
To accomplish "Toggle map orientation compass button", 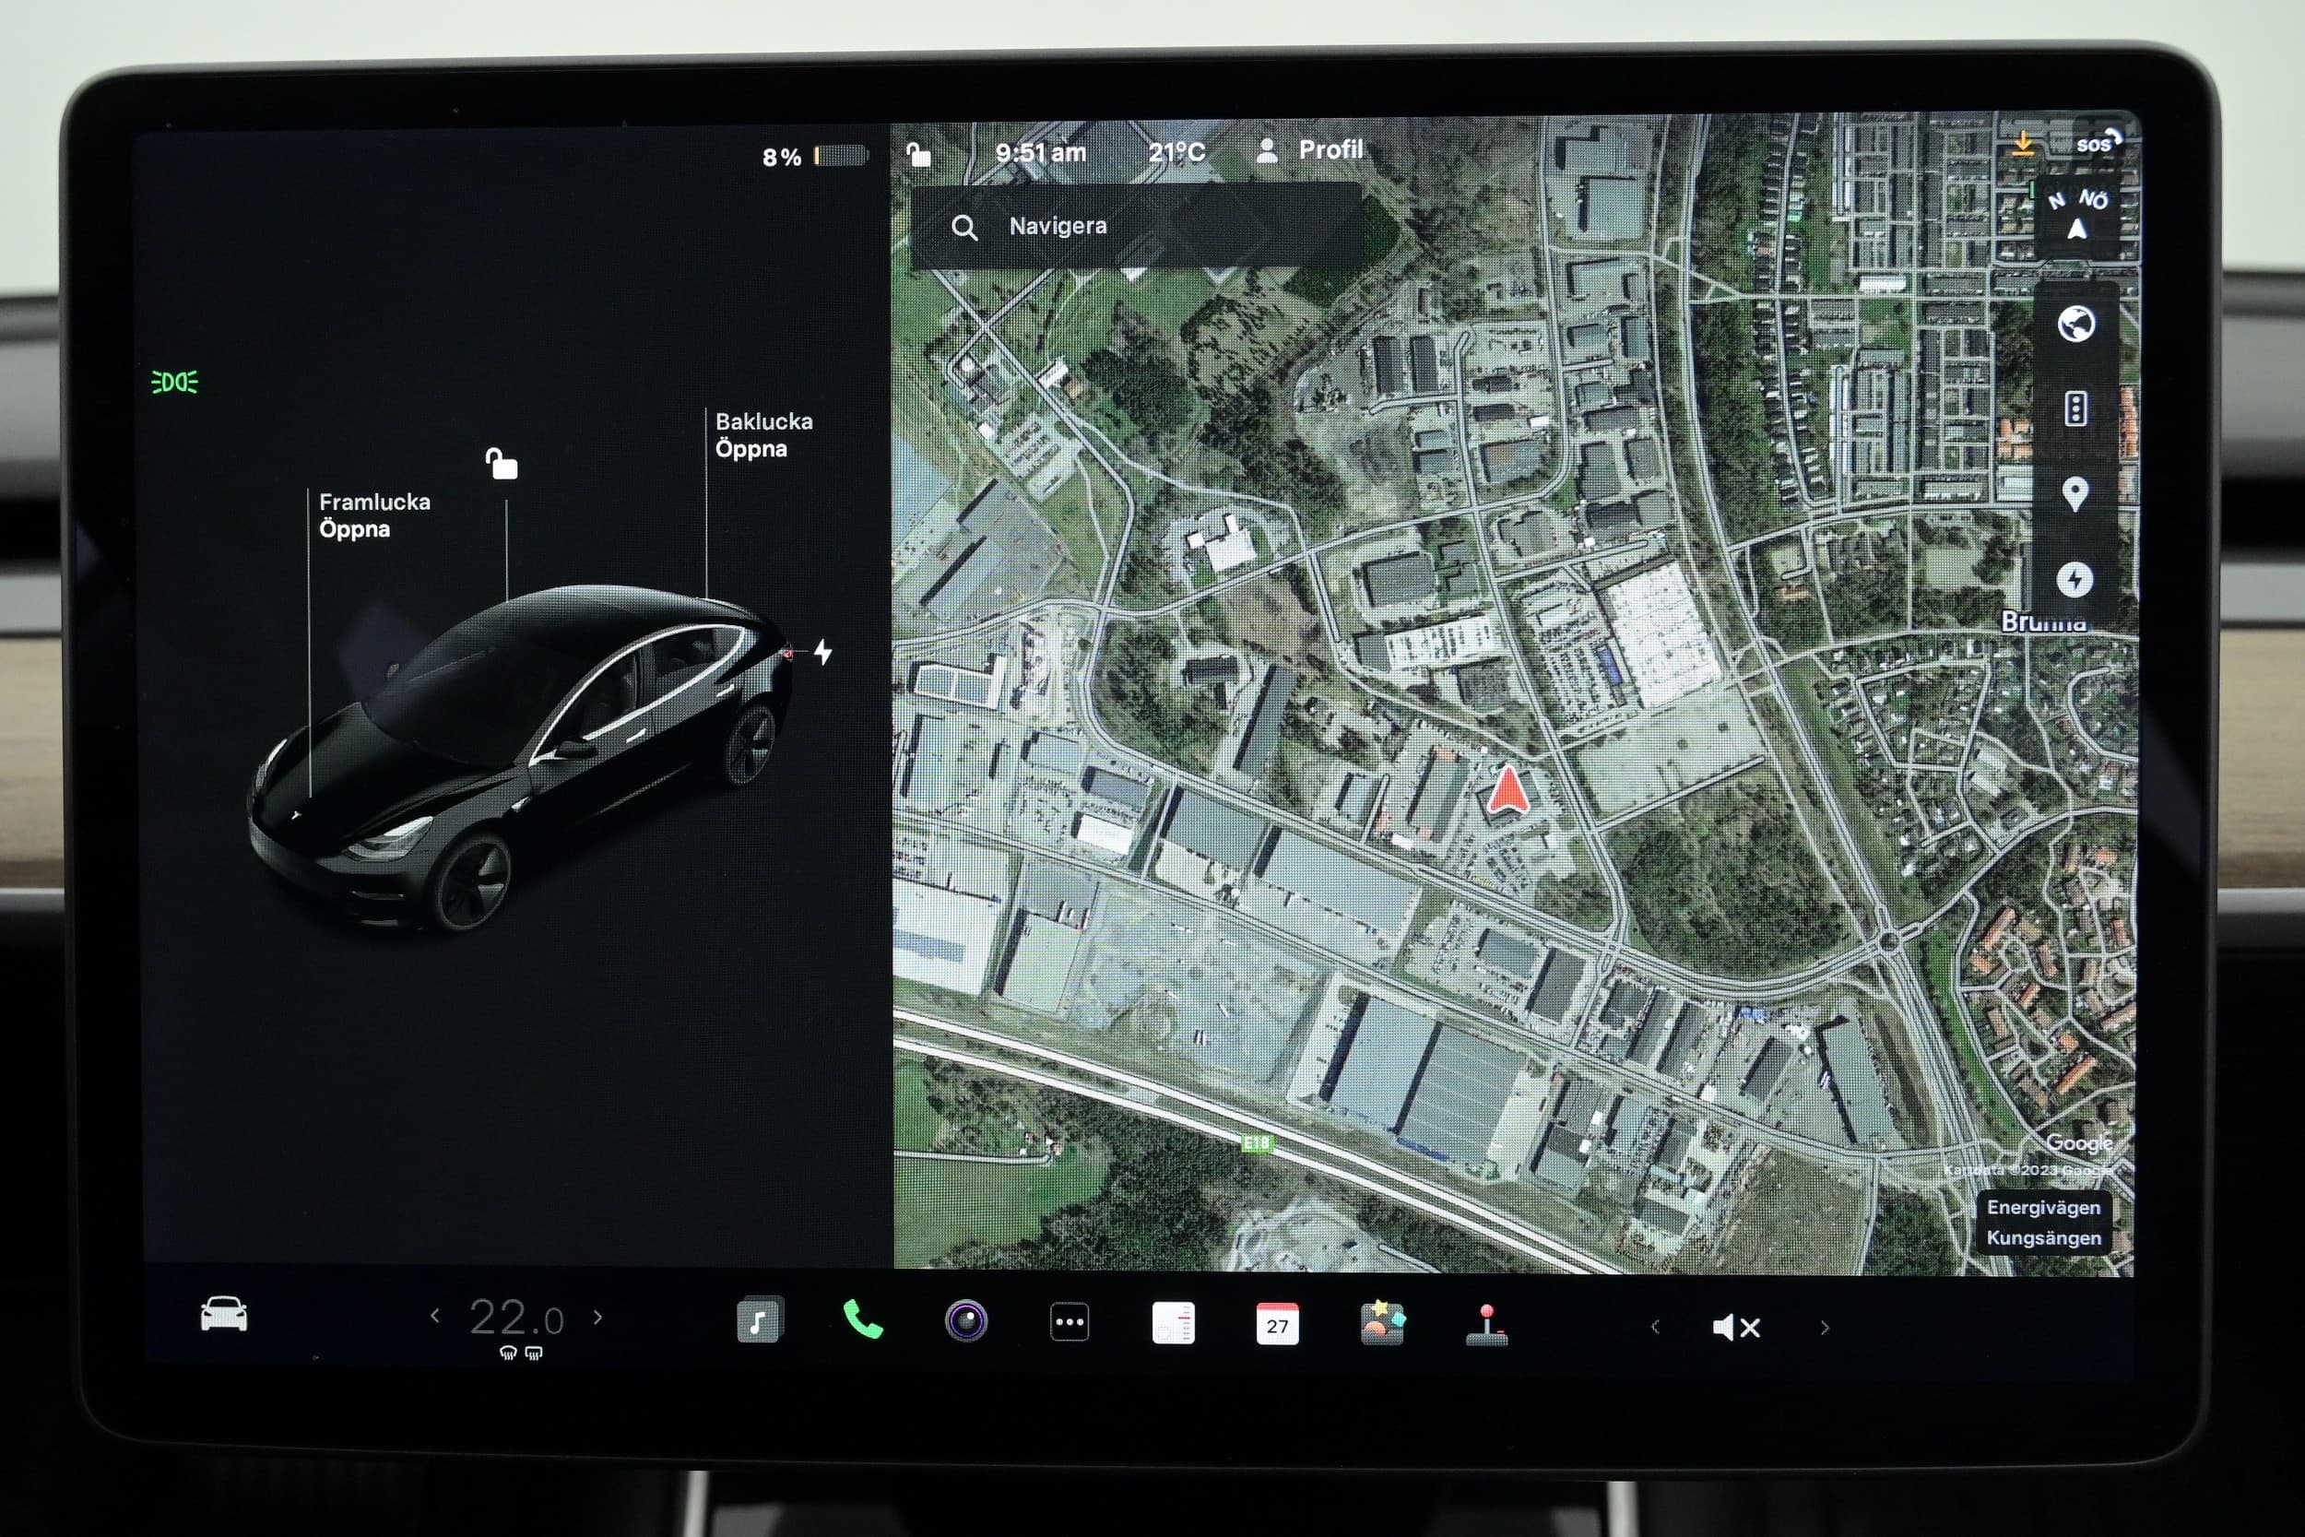I will (2076, 216).
